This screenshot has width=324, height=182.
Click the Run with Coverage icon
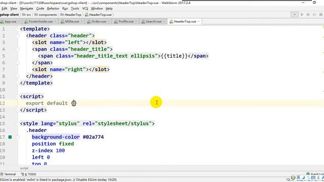coord(314,15)
